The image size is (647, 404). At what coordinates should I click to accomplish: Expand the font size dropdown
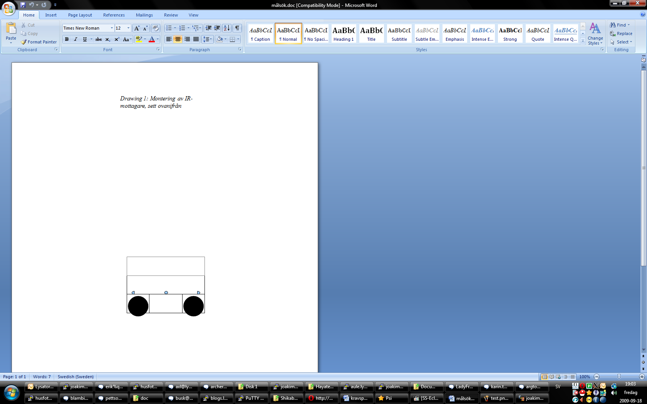(128, 28)
